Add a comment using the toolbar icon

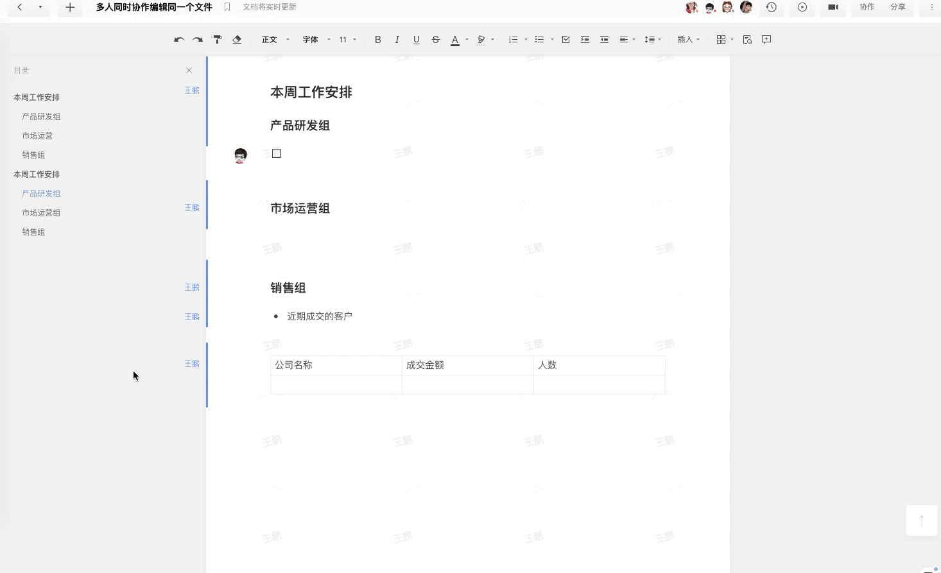tap(766, 40)
